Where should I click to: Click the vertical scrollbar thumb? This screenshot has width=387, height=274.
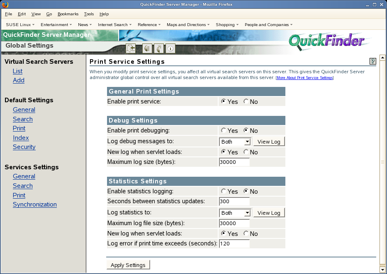[x=382, y=162]
